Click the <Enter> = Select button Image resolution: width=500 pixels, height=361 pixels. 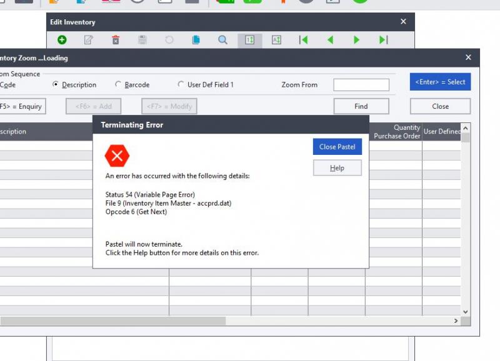(x=440, y=82)
